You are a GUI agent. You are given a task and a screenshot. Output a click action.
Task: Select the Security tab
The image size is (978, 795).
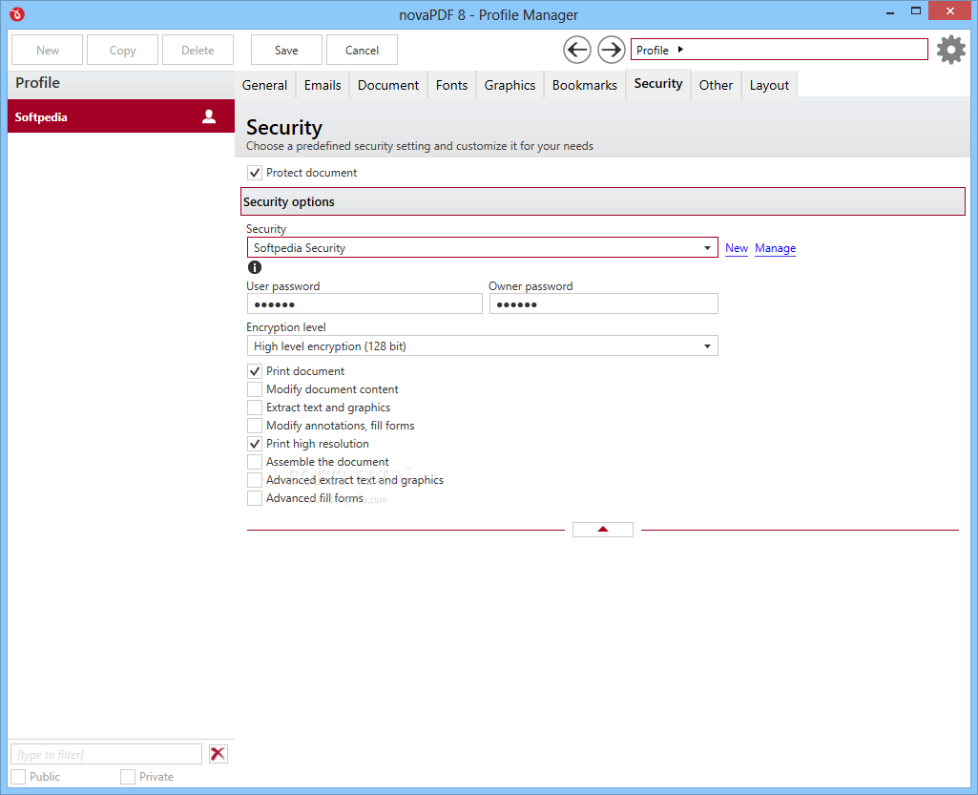[x=658, y=84]
